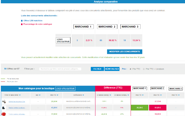
Task: Click the blue Offres EAN matchées legend square
Action: coord(22,21)
